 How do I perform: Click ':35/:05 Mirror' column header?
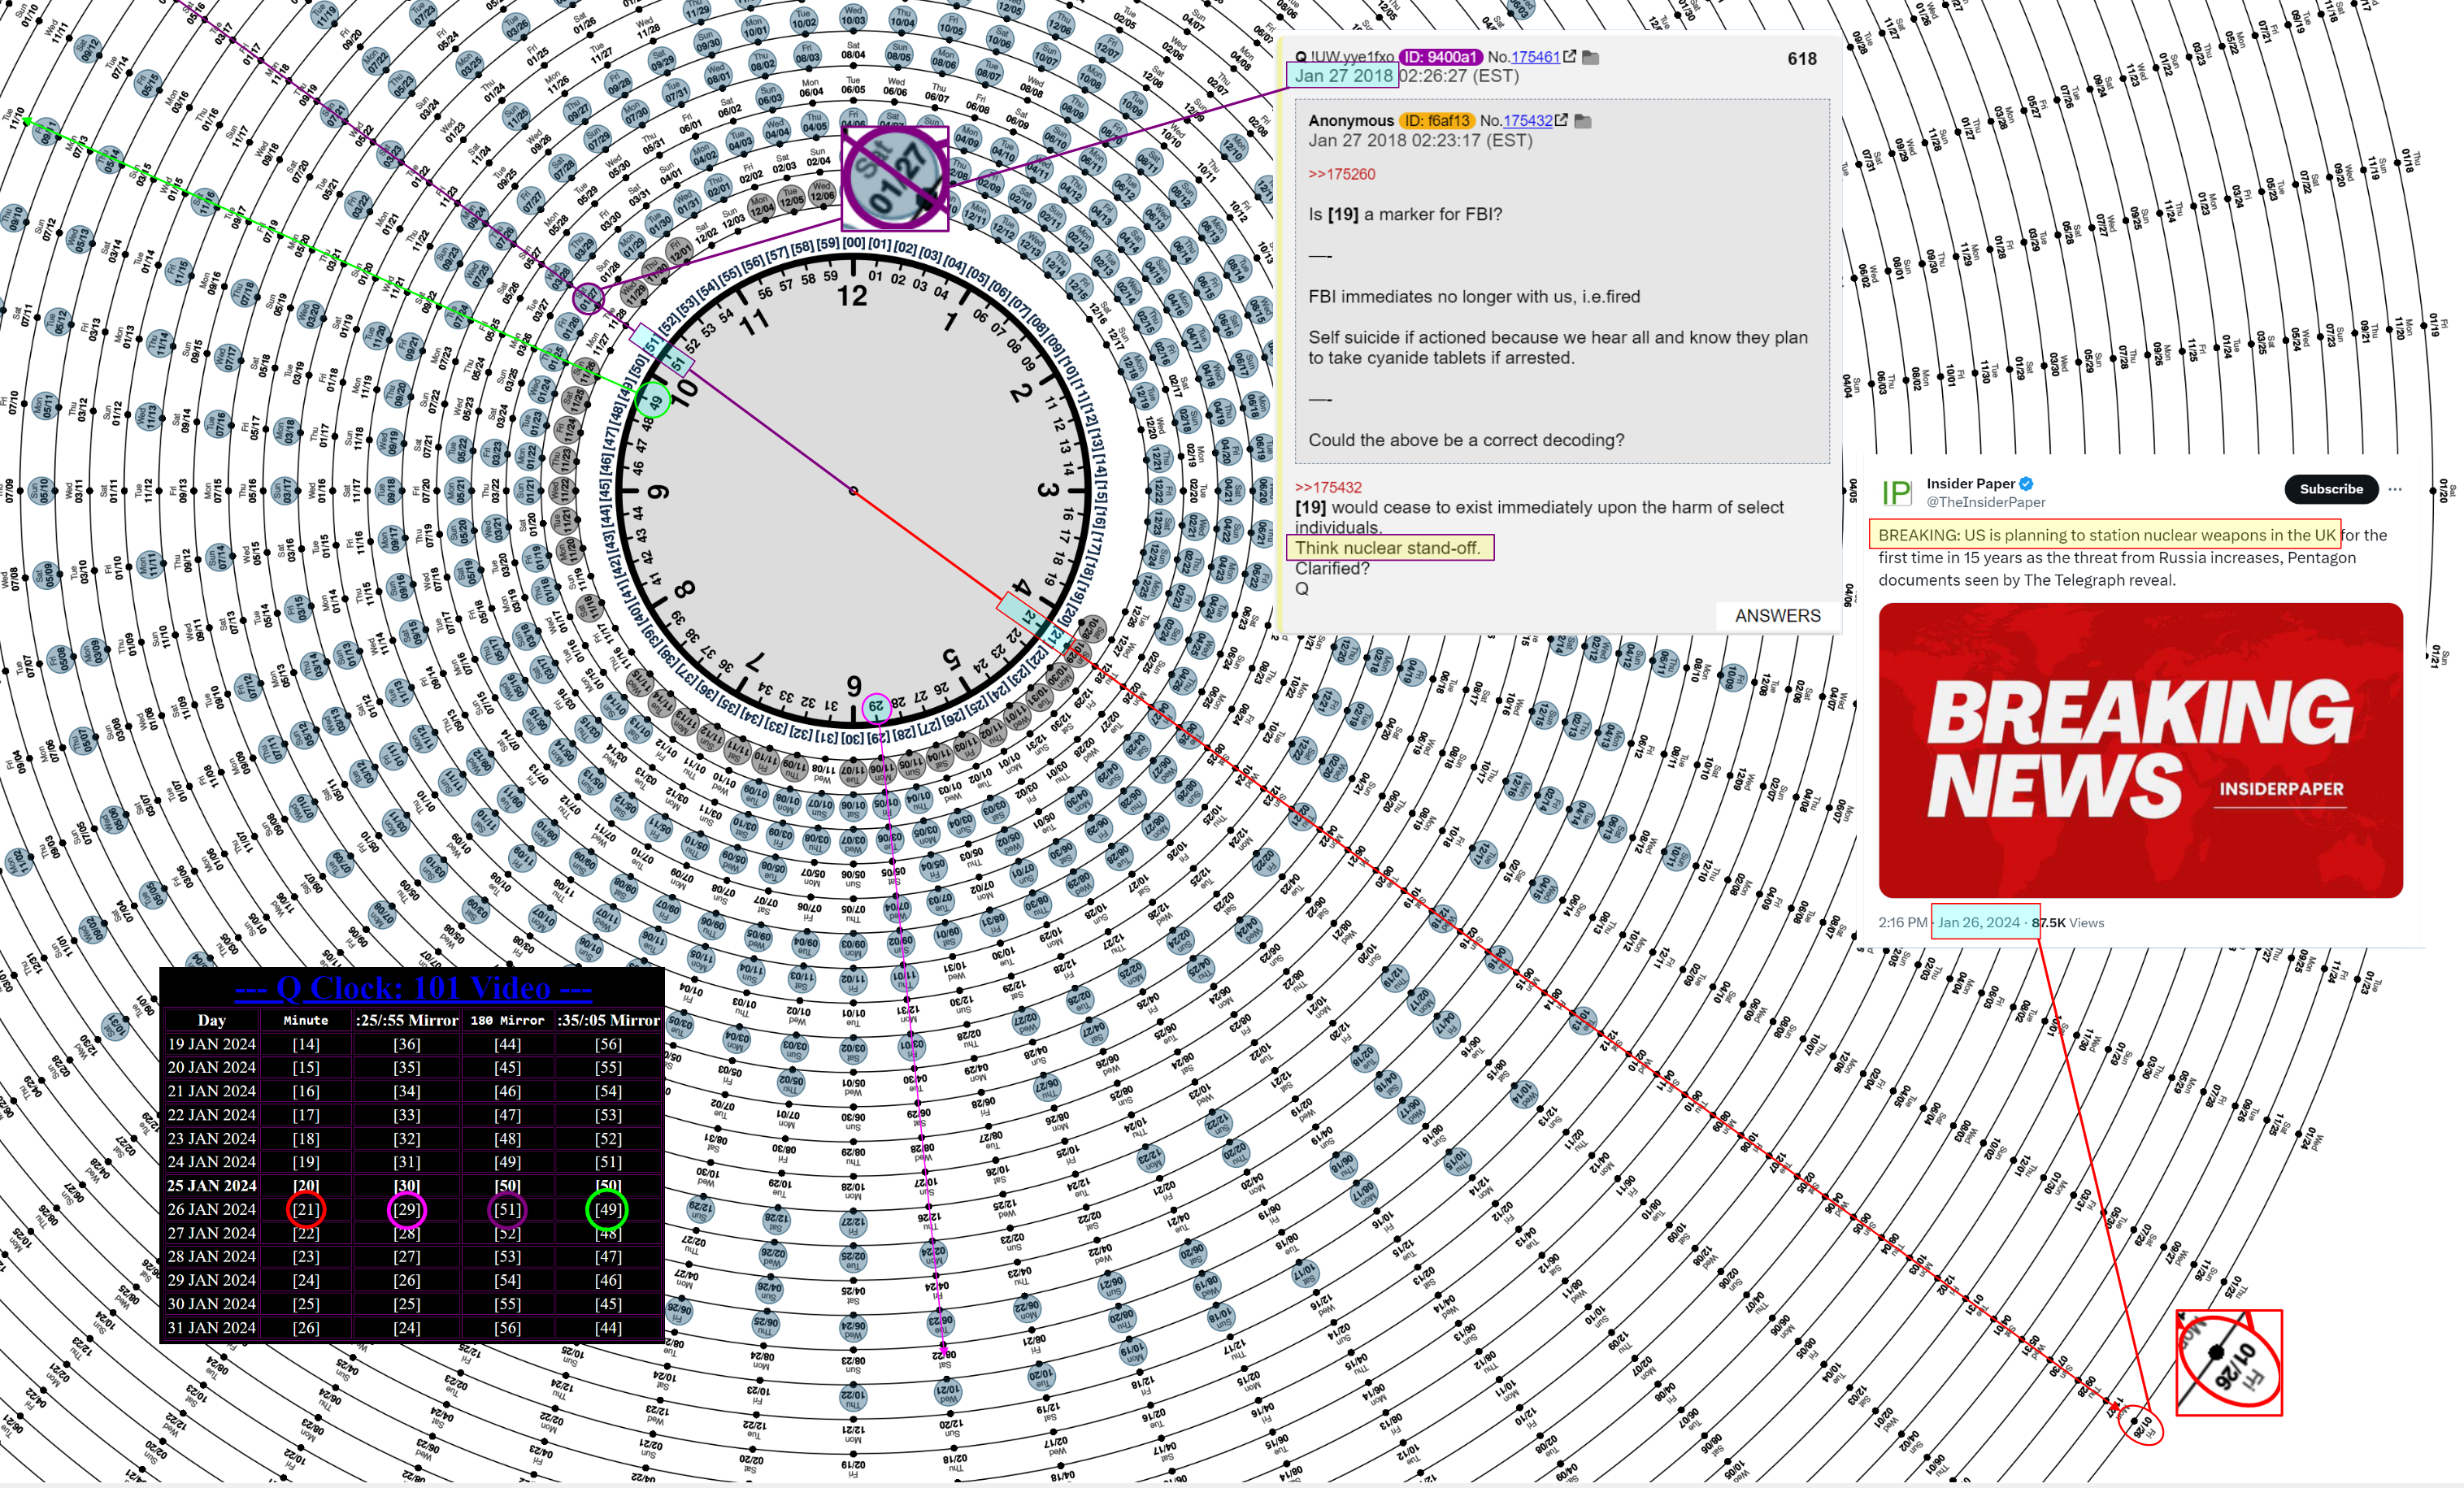click(x=609, y=1020)
